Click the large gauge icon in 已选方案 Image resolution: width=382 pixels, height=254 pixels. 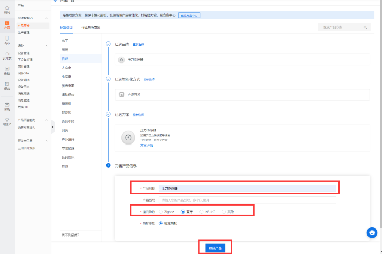point(128,137)
